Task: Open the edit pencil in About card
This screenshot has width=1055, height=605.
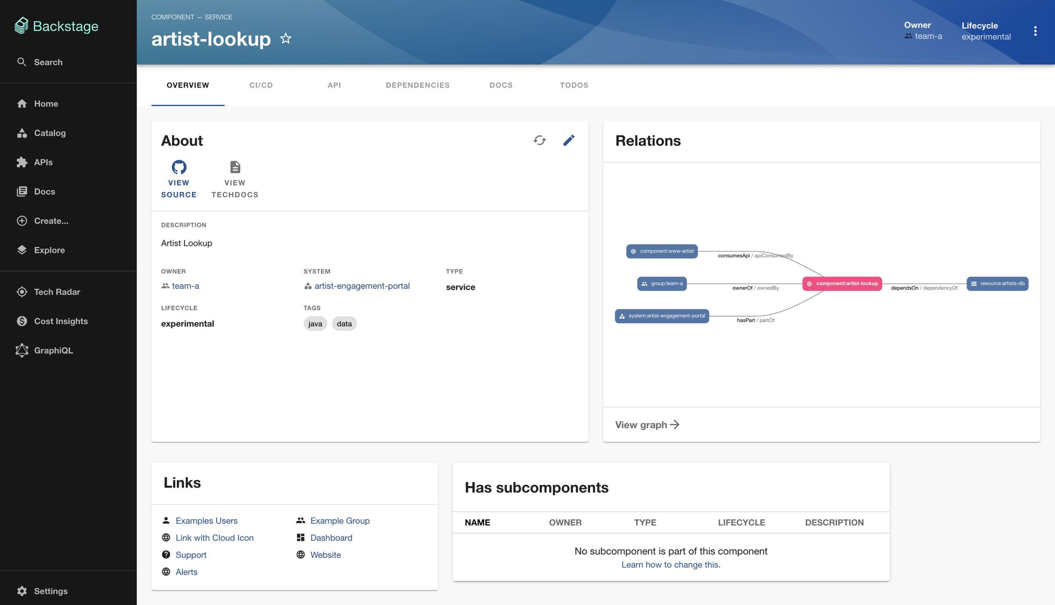Action: point(569,140)
